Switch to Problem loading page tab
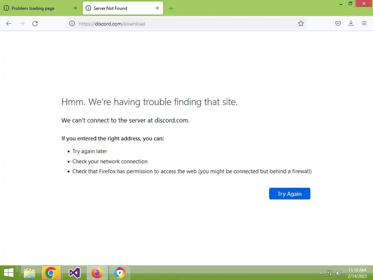 click(x=41, y=8)
